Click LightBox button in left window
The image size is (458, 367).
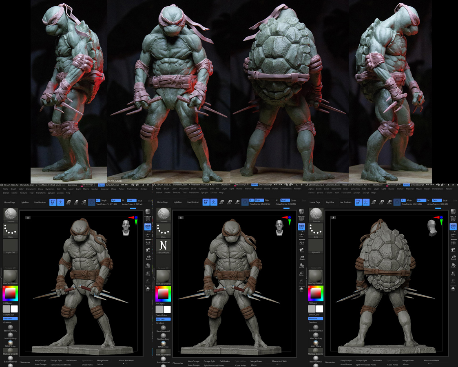tap(24, 202)
